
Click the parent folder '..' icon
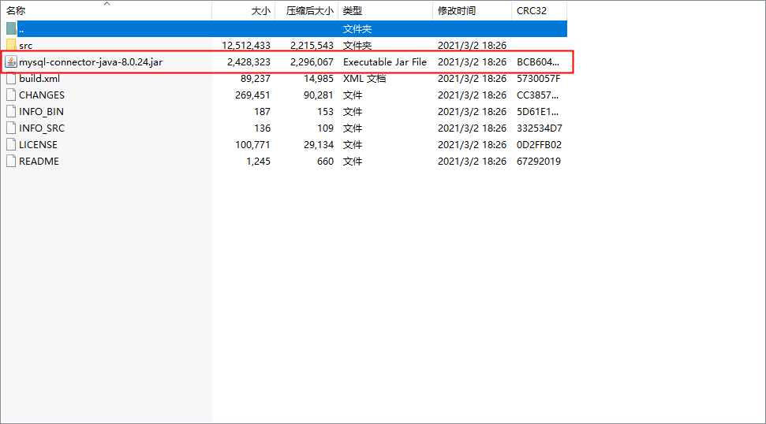tap(11, 29)
